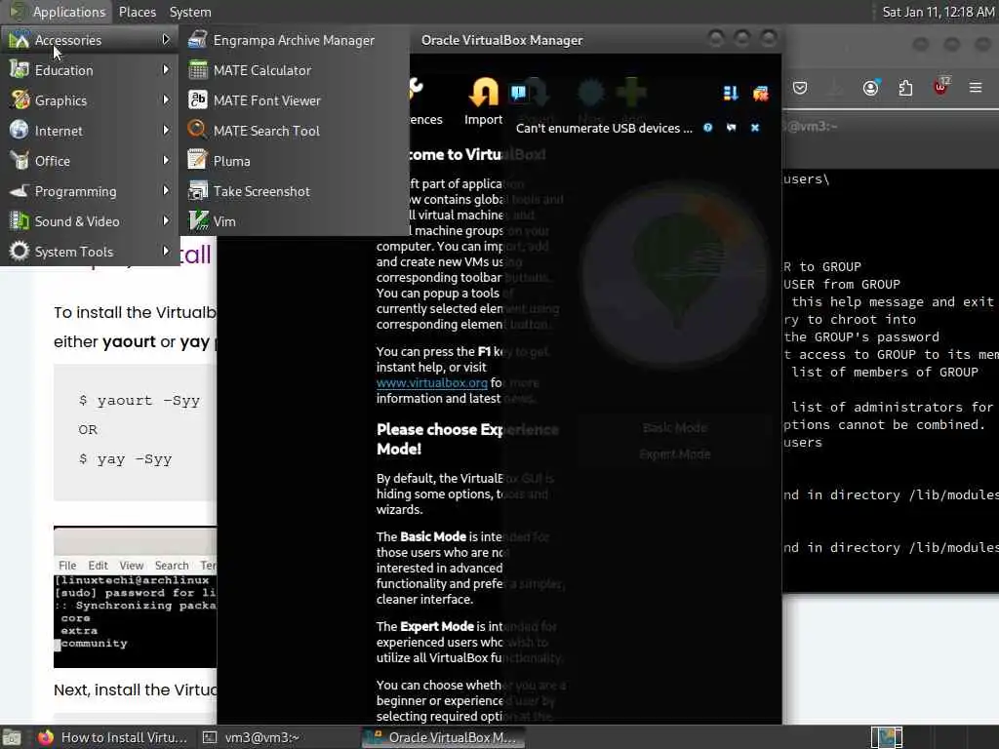Switch to the Firefox How to Install taskbar item
The image size is (999, 749).
point(113,737)
